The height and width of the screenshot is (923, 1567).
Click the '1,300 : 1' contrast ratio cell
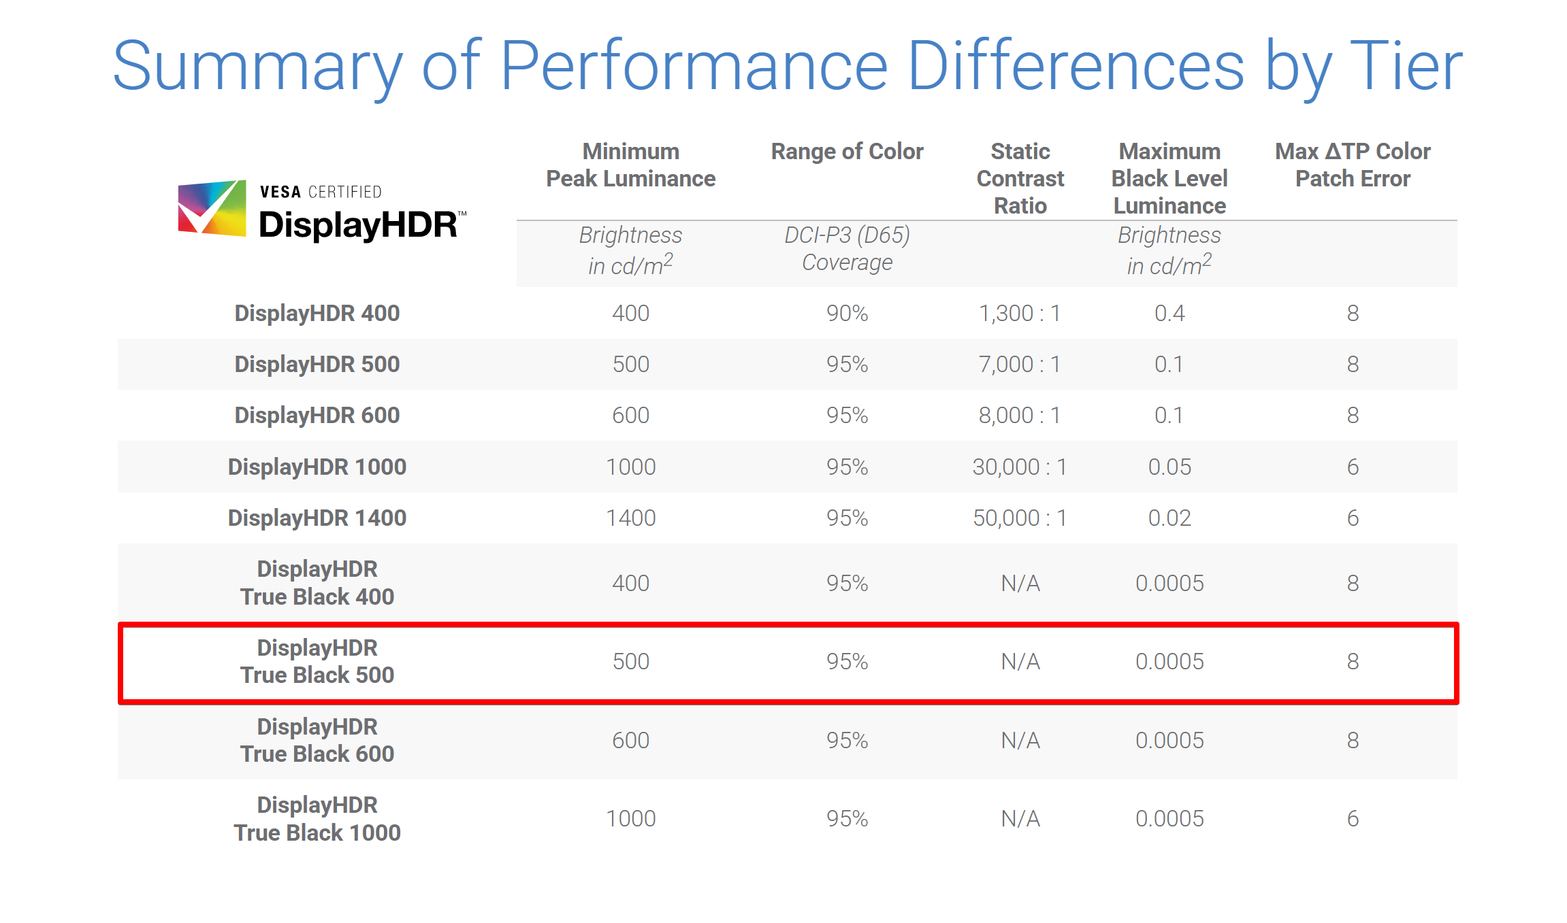[x=1020, y=314]
